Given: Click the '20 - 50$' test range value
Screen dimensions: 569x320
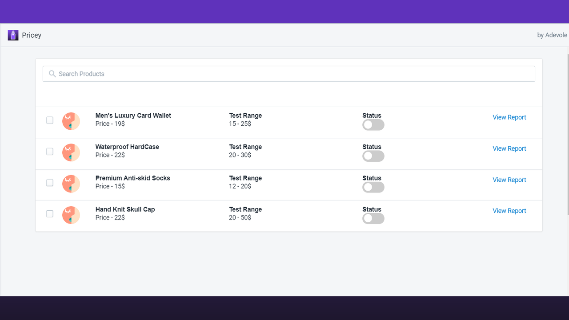Looking at the screenshot, I should point(240,217).
